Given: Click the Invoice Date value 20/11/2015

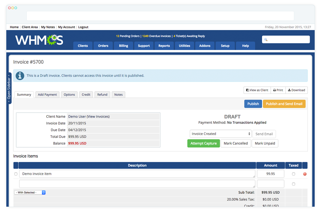Looking at the screenshot, I should pos(77,123).
